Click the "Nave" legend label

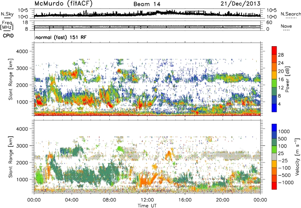(x=286, y=26)
